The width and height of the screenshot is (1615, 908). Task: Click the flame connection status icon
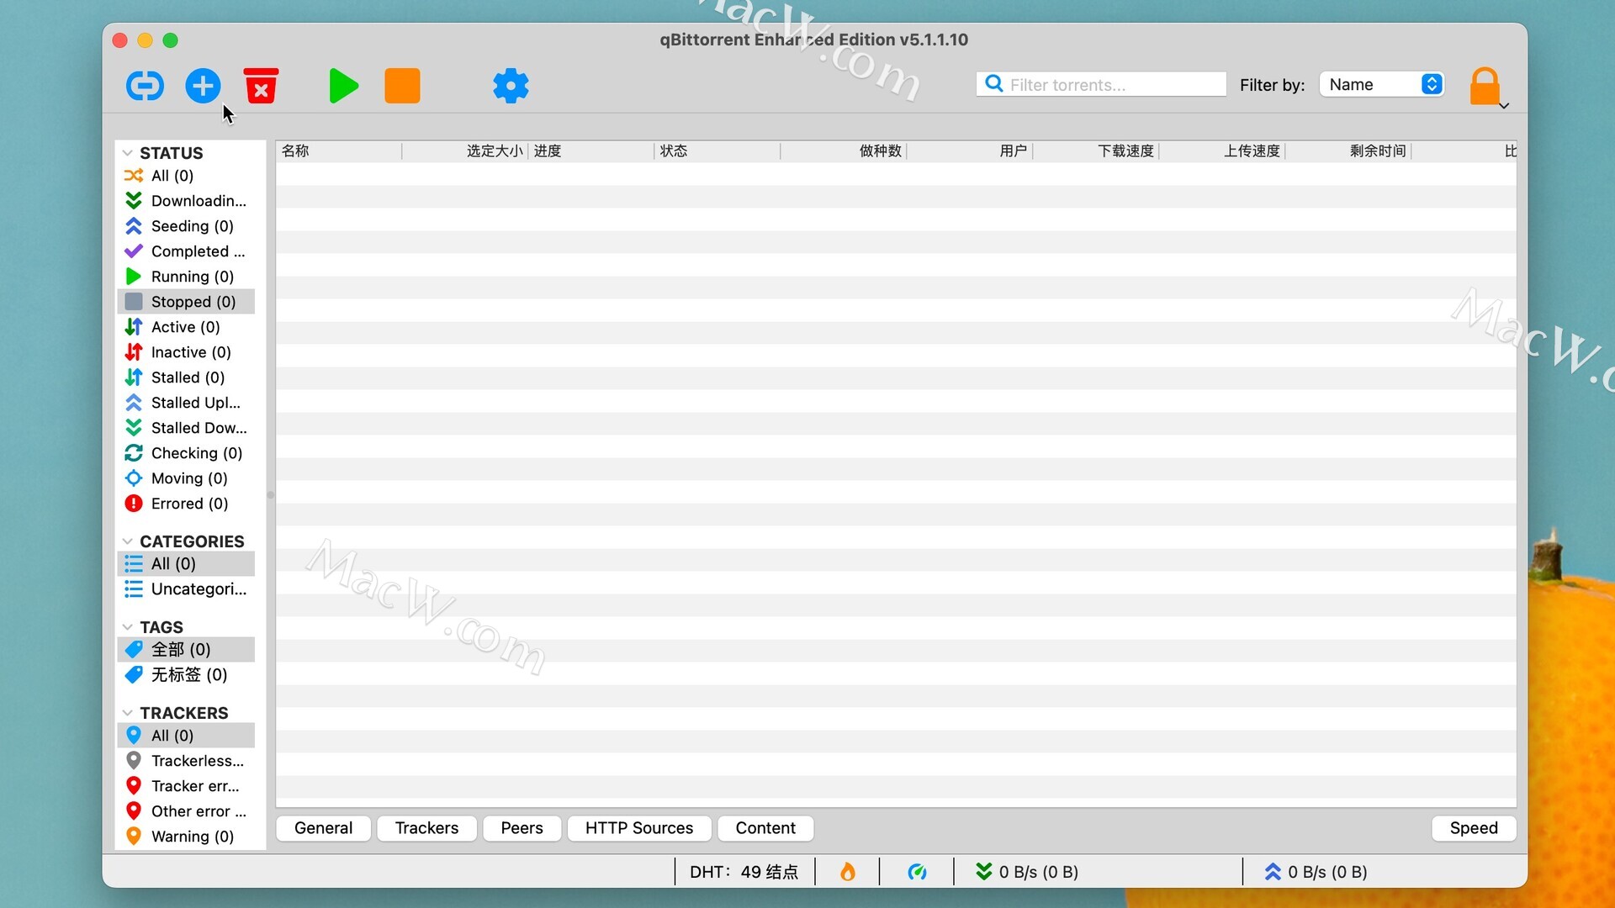click(848, 872)
